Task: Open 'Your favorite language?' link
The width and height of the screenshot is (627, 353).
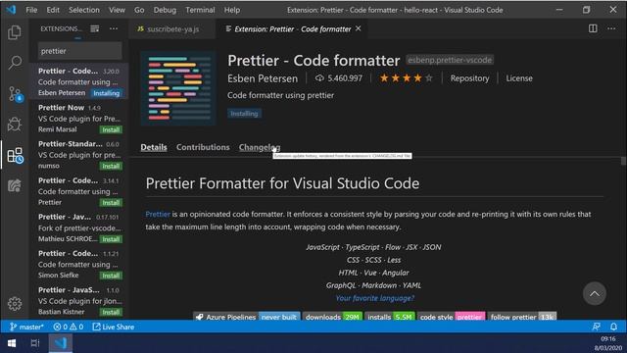Action: [x=374, y=298]
